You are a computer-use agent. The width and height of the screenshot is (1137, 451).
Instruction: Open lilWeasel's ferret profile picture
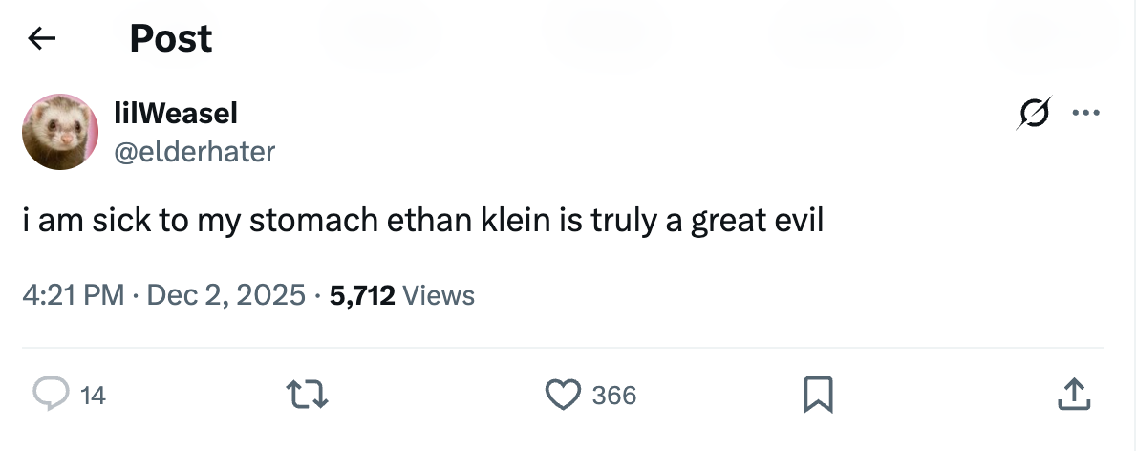(61, 132)
